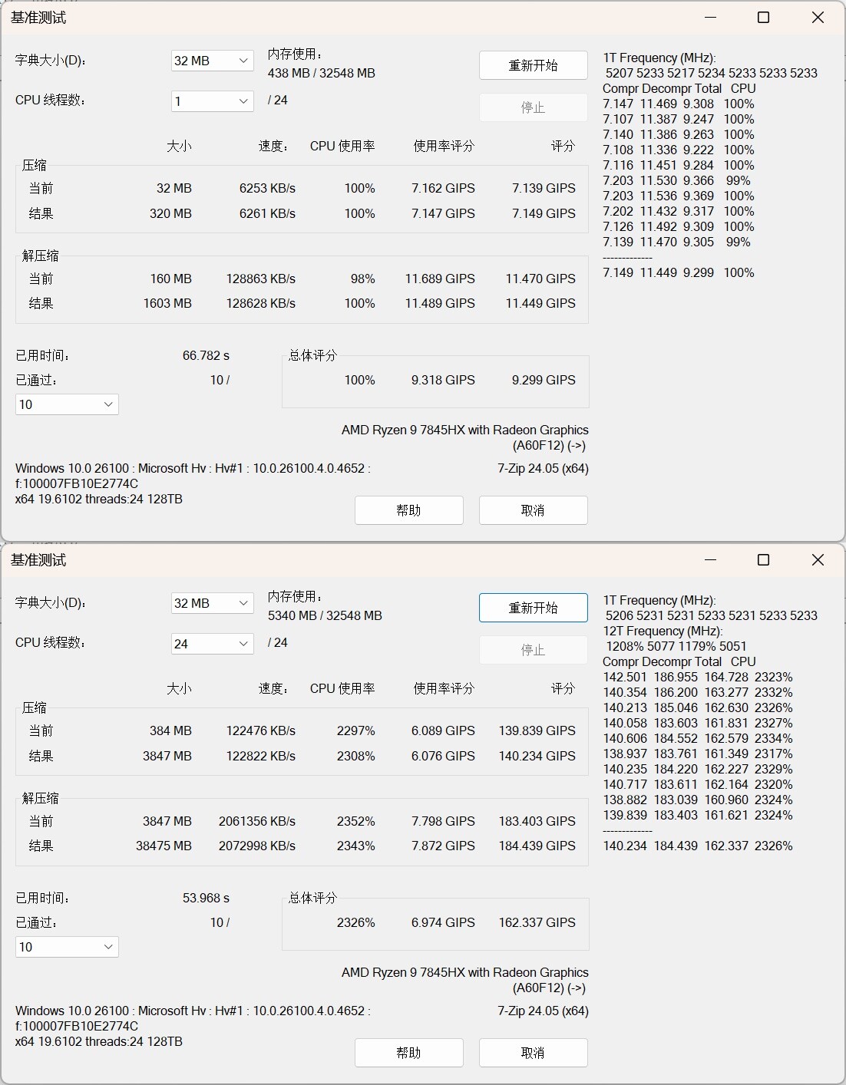Screen dimensions: 846x1085
Task: Click decompression speed 128863 KB/s value
Action: pyautogui.click(x=261, y=279)
